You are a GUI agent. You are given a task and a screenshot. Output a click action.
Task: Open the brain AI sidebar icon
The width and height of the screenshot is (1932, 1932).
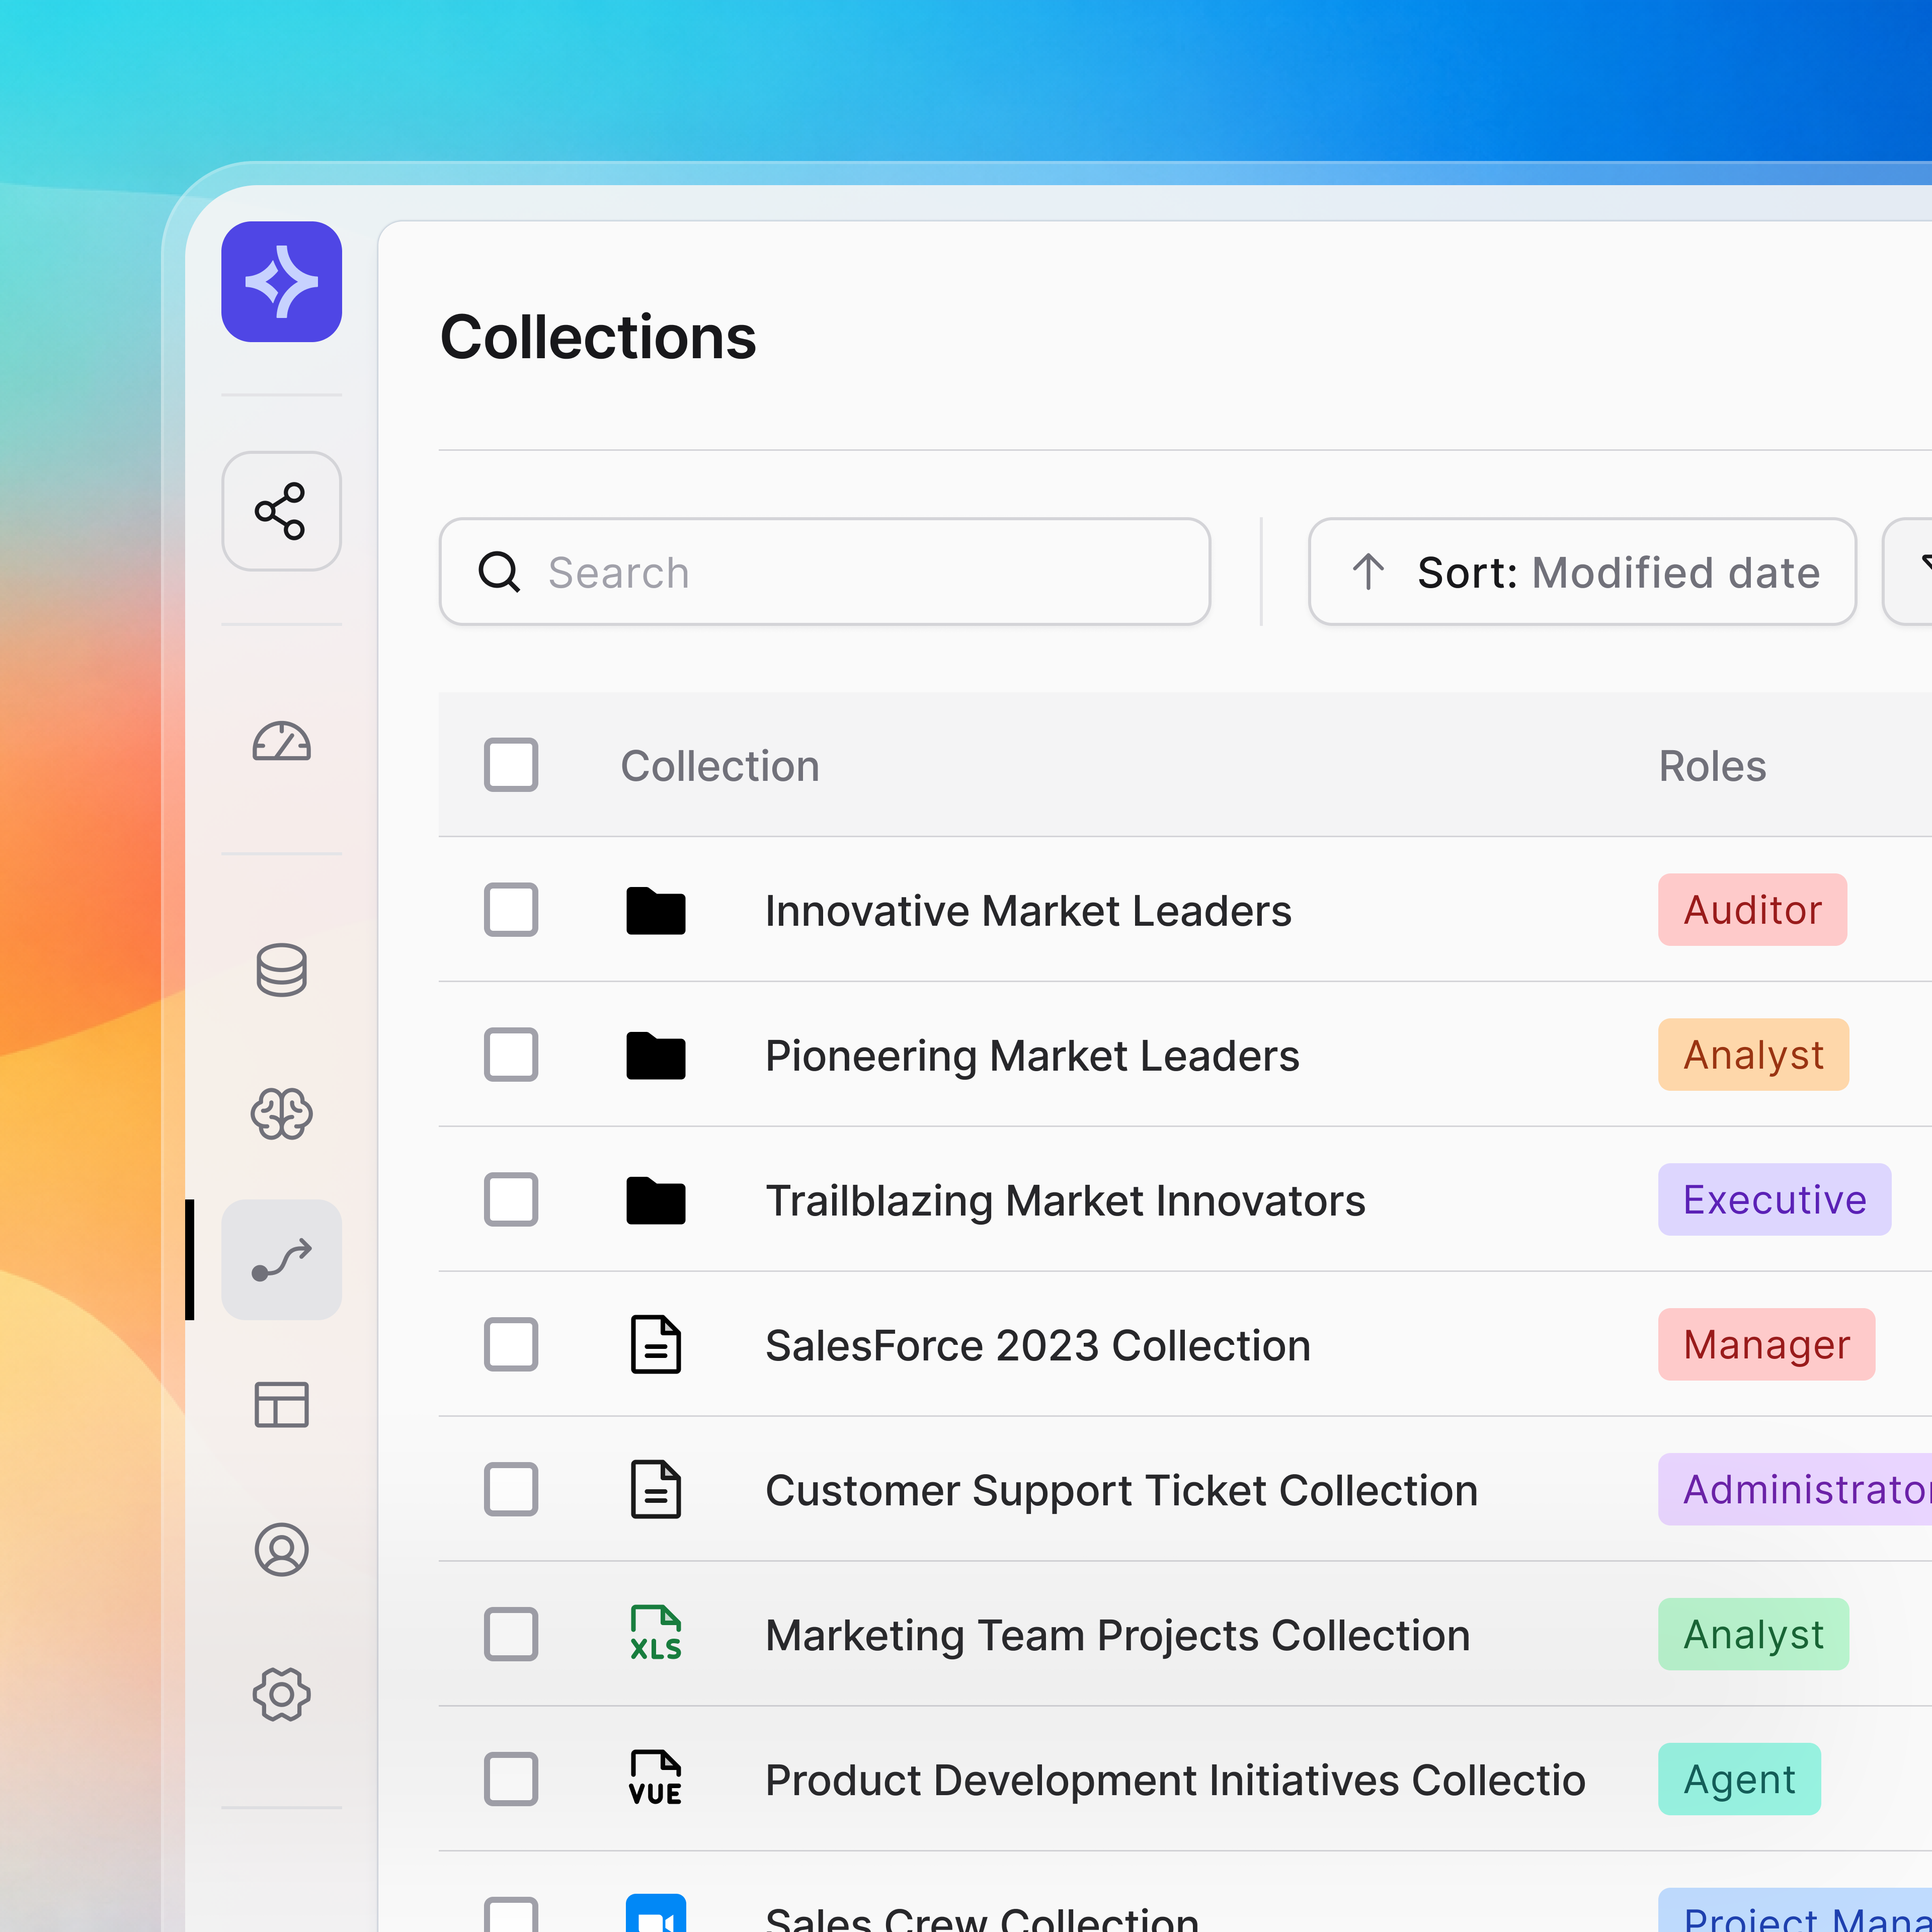coord(281,1114)
